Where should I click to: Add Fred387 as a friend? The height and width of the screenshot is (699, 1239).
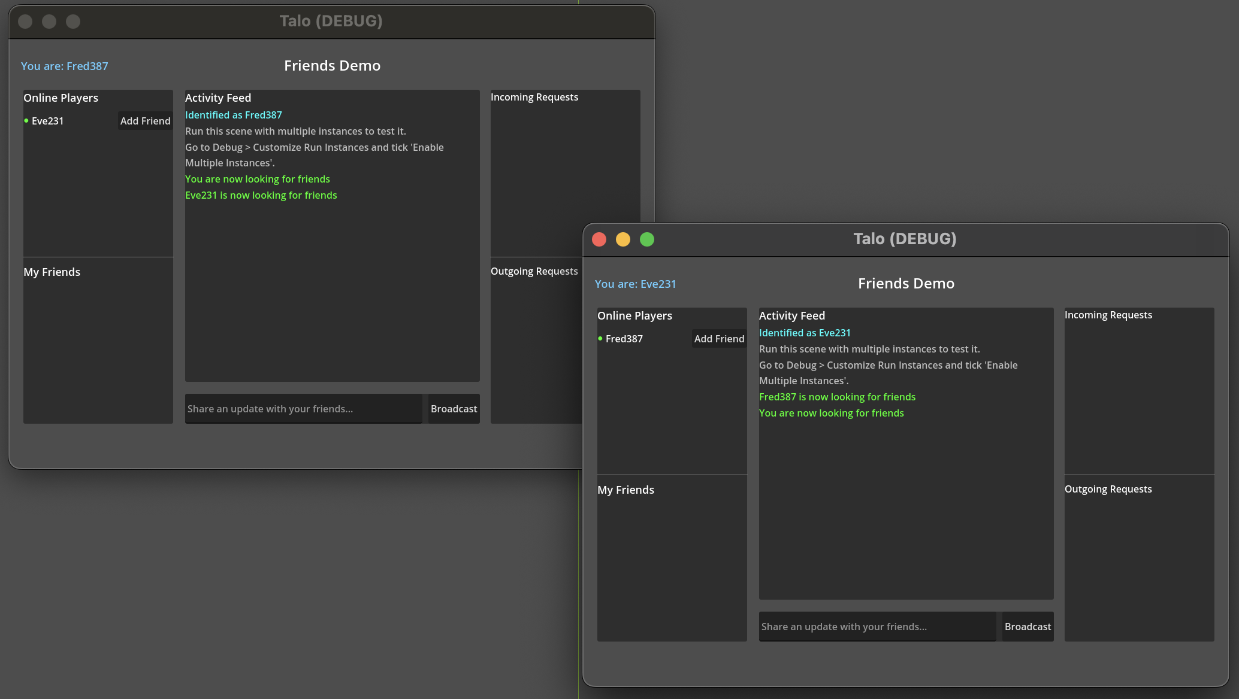[719, 339]
